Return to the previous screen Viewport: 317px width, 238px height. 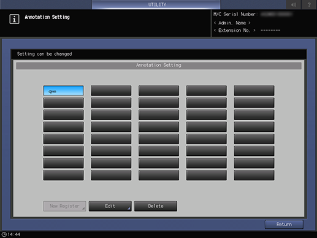(x=284, y=225)
